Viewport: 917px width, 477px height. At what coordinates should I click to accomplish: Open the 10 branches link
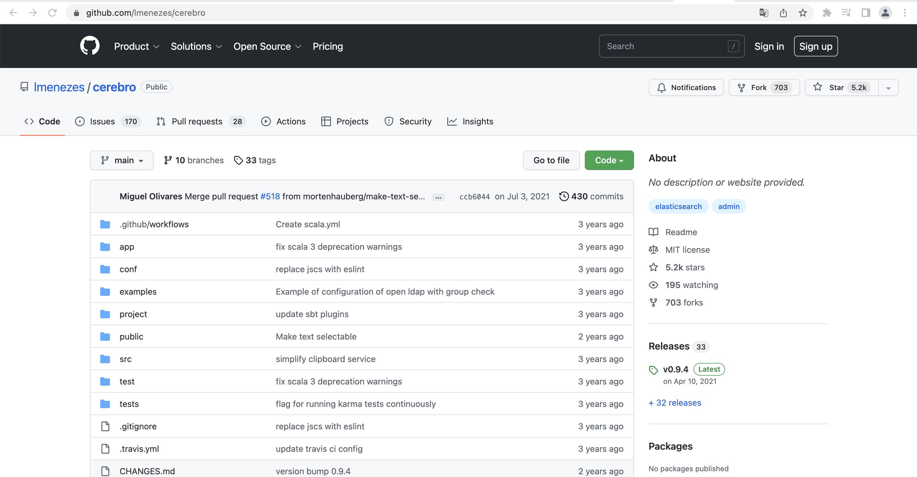[x=194, y=160]
